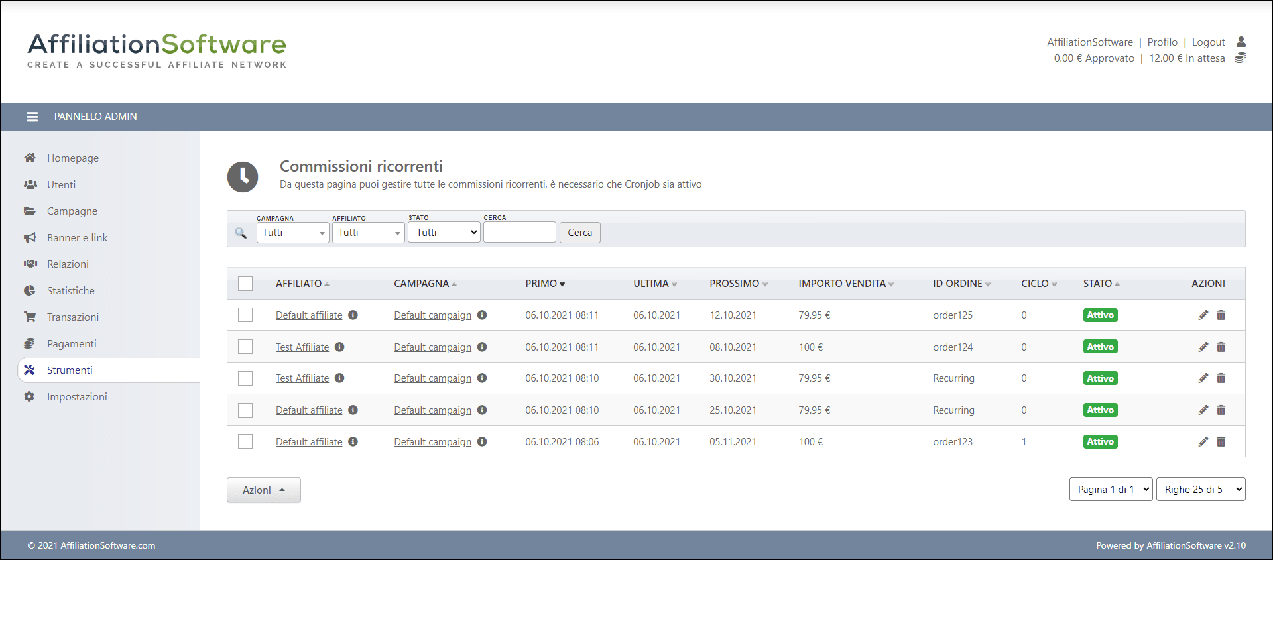
Task: Delete the order124 row via trash icon
Action: (1221, 347)
